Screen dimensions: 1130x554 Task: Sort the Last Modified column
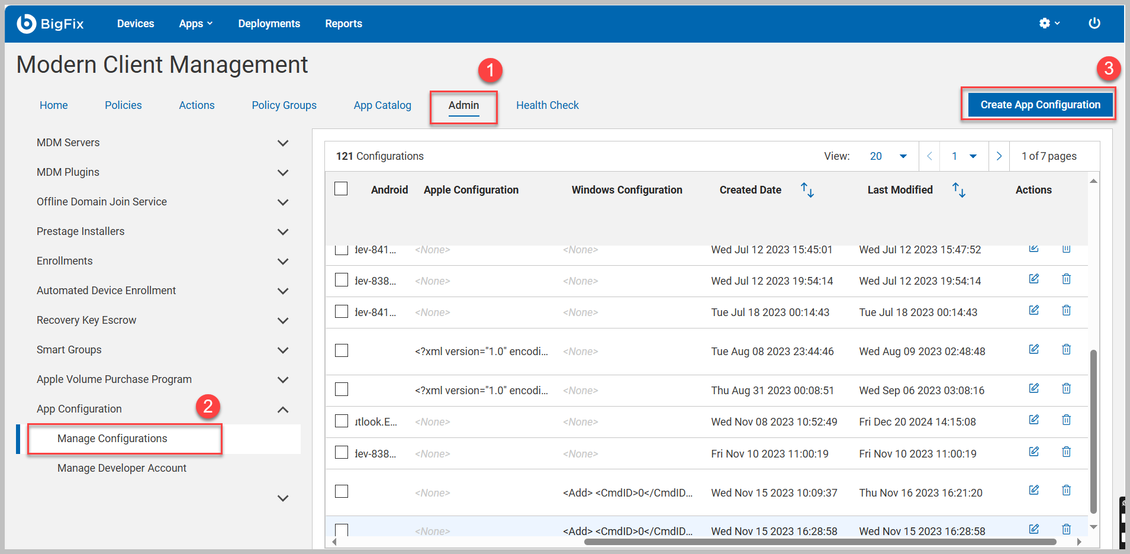tap(959, 190)
